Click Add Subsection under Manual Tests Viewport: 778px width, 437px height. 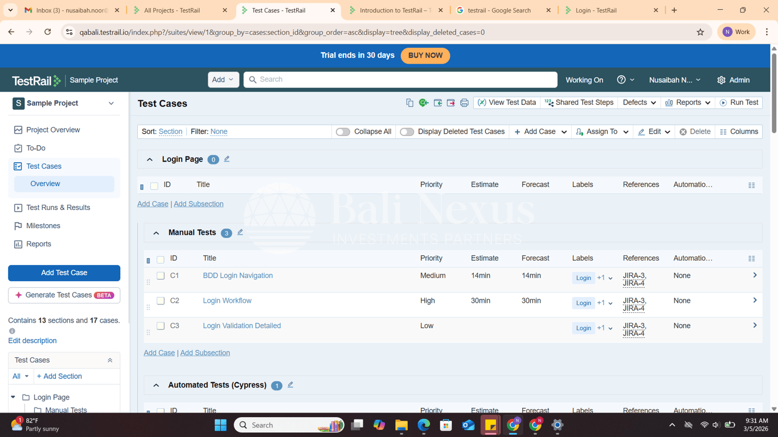pos(205,353)
